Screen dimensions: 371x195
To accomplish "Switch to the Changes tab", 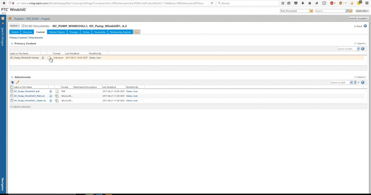I will (74, 32).
